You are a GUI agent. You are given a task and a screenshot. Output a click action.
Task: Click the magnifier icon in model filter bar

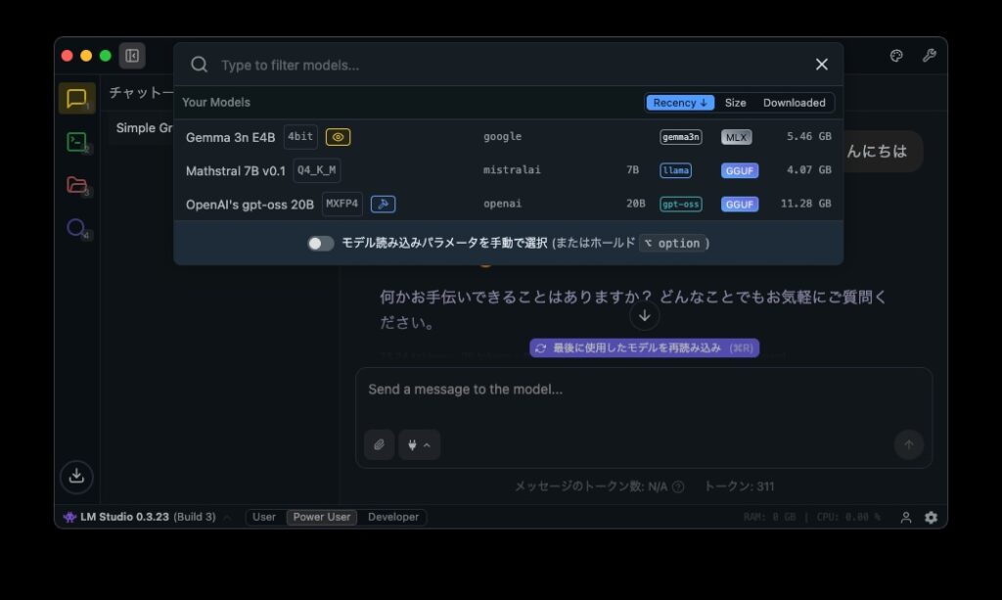click(x=200, y=65)
